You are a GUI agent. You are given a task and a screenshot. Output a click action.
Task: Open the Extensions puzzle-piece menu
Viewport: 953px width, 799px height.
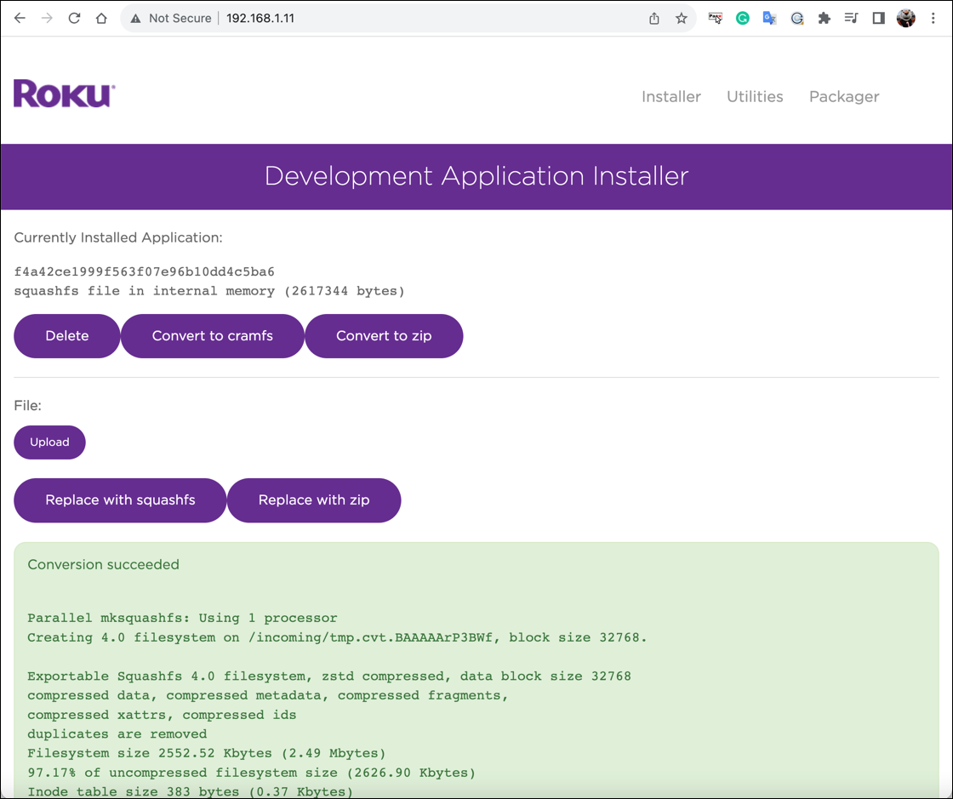coord(824,17)
